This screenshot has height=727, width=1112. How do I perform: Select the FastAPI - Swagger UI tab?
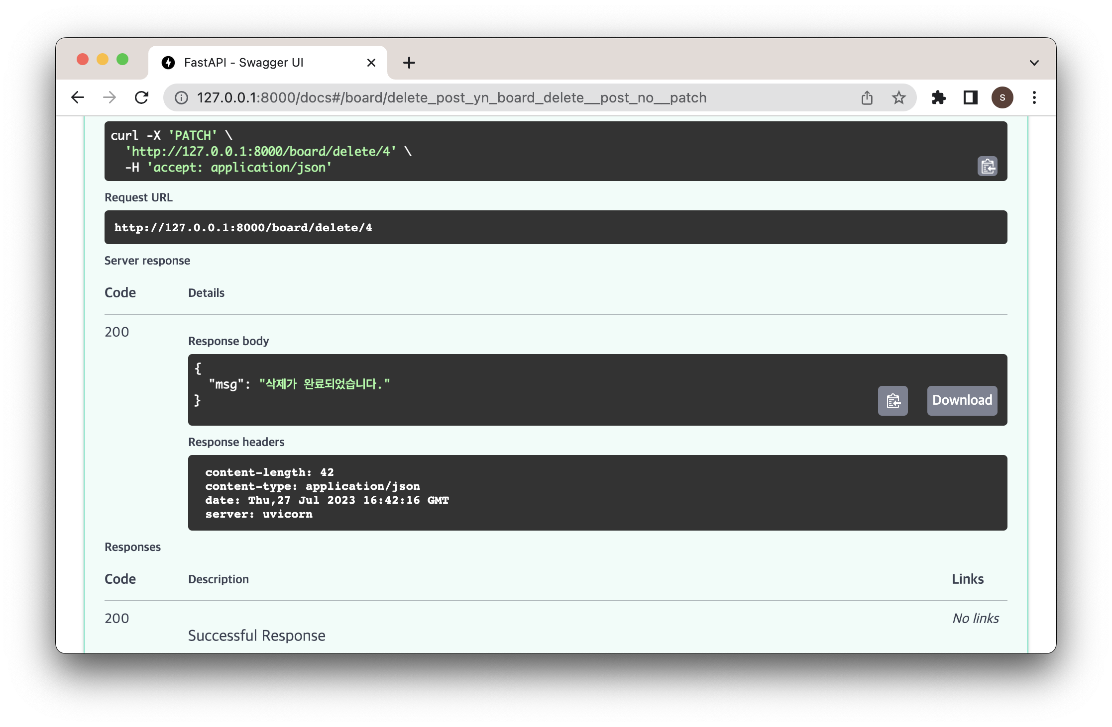pos(244,63)
